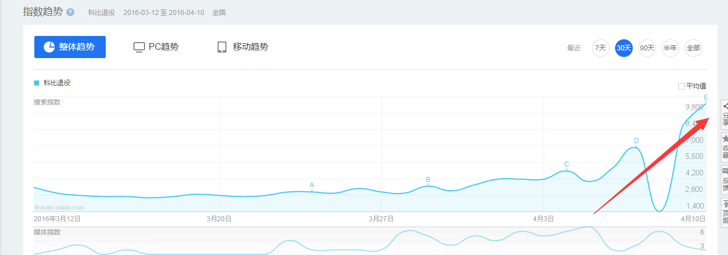
Task: Select the 全部 time range
Action: 693,48
